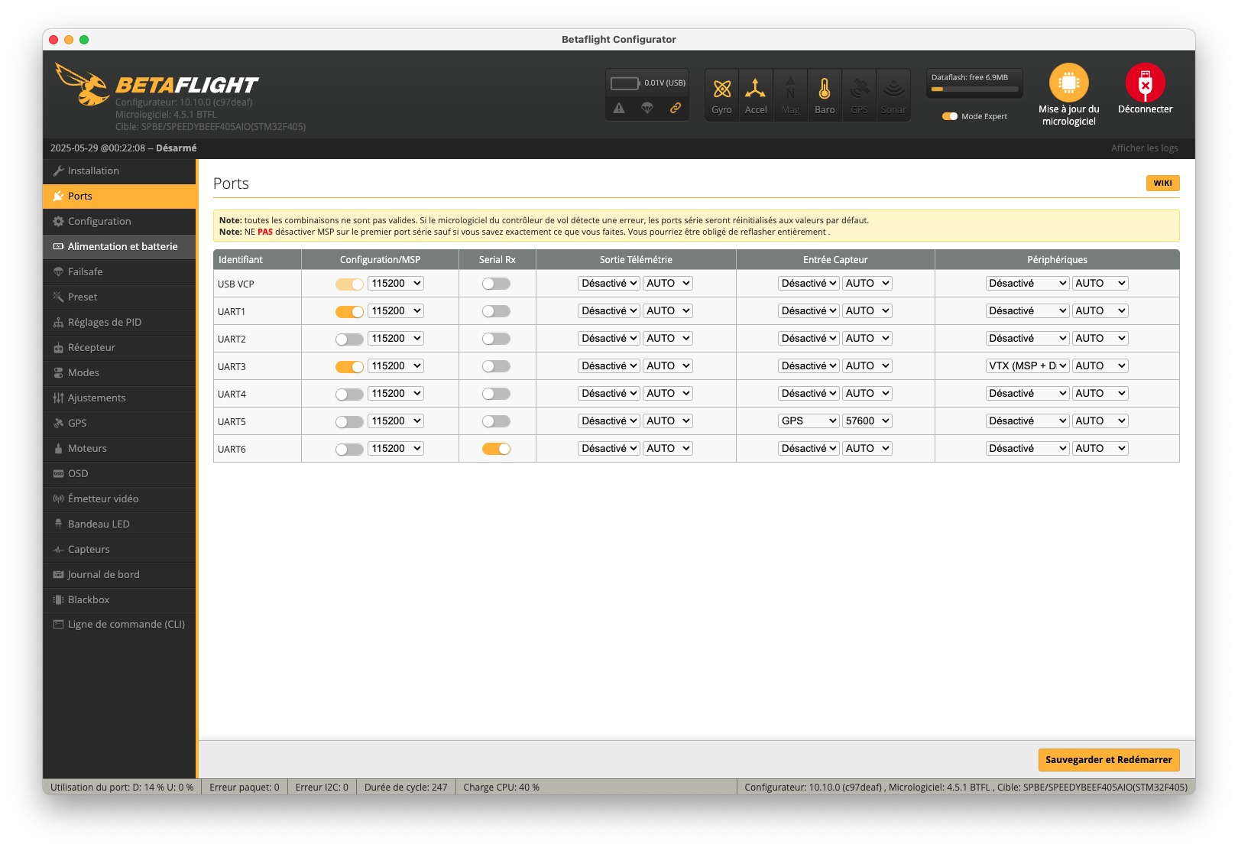Viewport: 1238px width, 851px height.
Task: Open Bandeau LED via its icon
Action: (x=58, y=524)
